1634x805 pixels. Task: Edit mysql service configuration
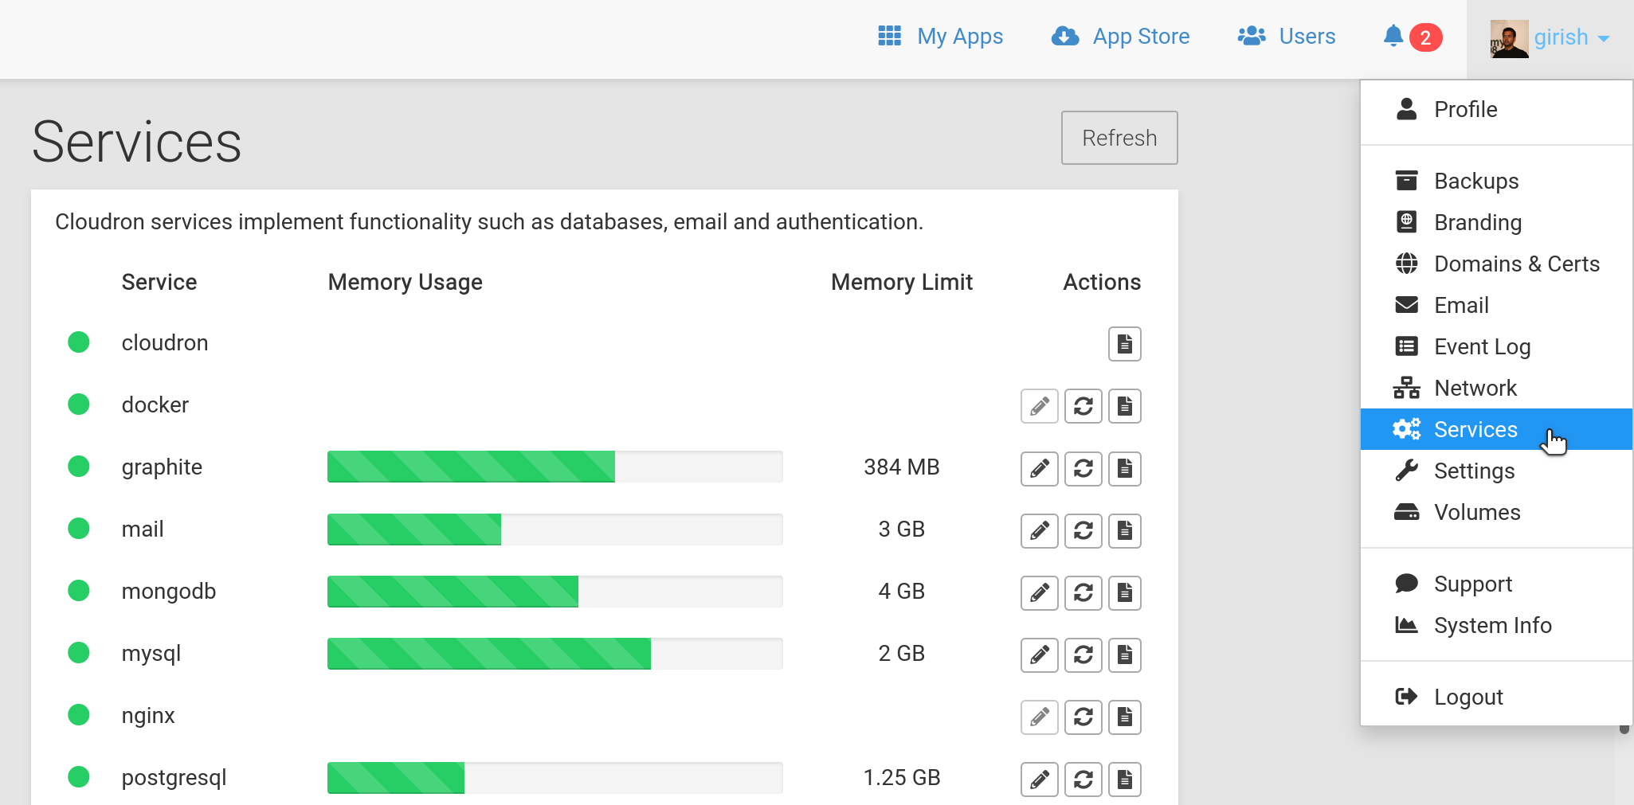point(1039,655)
